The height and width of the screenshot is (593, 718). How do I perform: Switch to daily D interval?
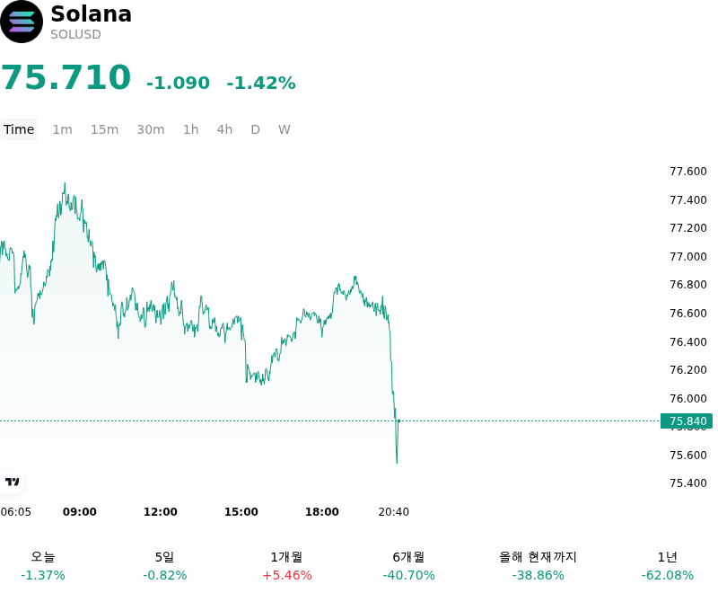click(x=256, y=129)
